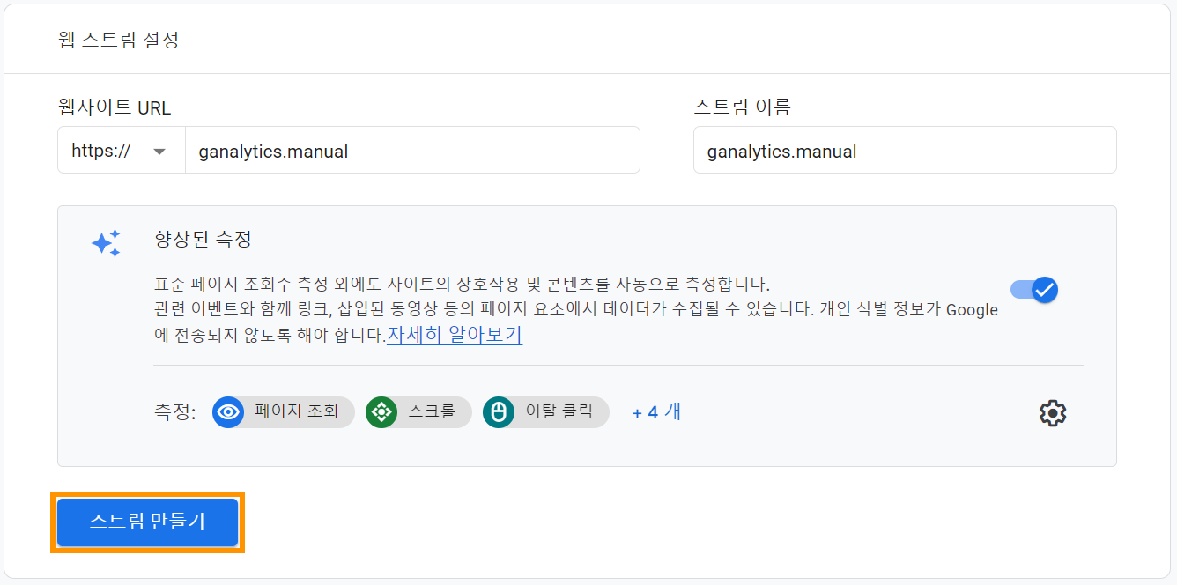Click the enhanced measurement sparkle icon
The image size is (1177, 585).
107,243
